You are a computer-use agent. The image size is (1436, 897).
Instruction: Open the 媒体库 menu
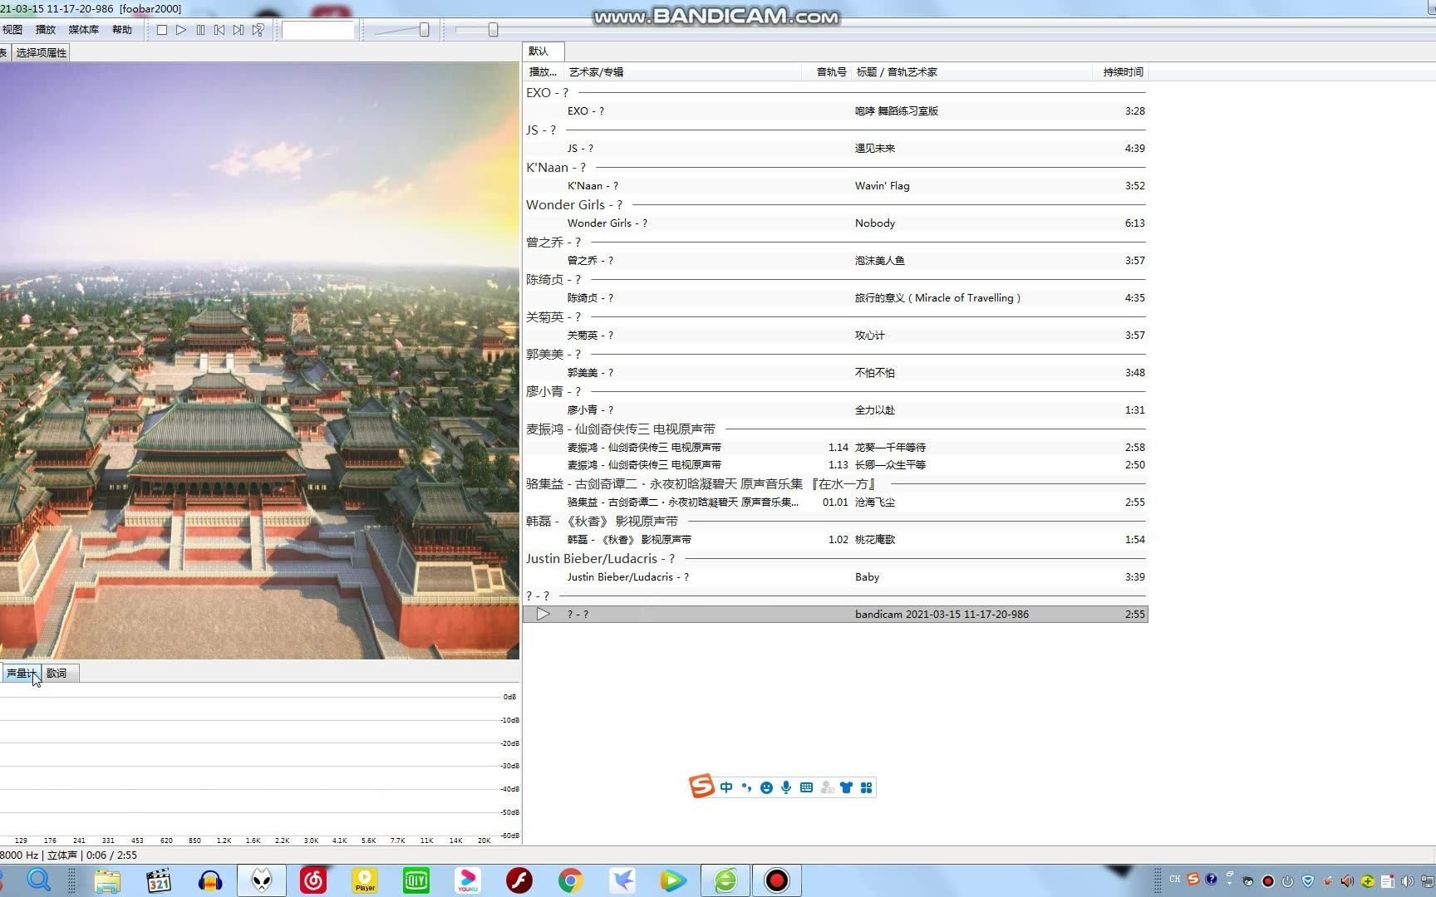(83, 30)
